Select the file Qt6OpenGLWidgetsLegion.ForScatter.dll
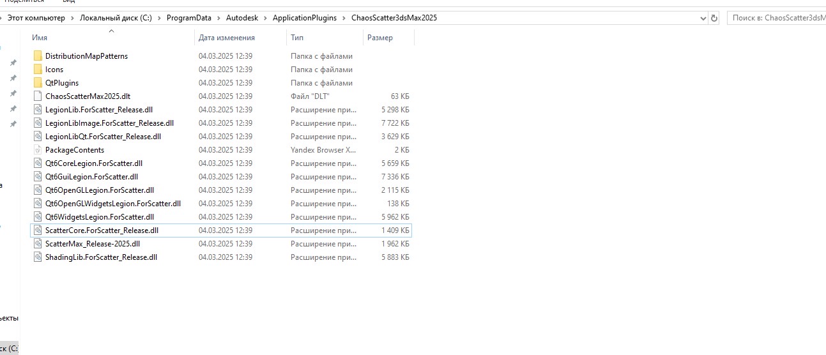The height and width of the screenshot is (355, 826). [113, 204]
